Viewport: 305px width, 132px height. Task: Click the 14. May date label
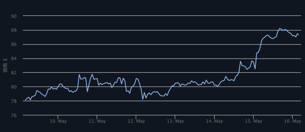(x=214, y=121)
